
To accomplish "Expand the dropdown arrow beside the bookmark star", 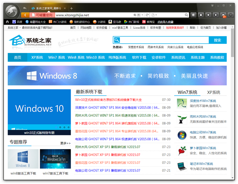I will point(142,15).
